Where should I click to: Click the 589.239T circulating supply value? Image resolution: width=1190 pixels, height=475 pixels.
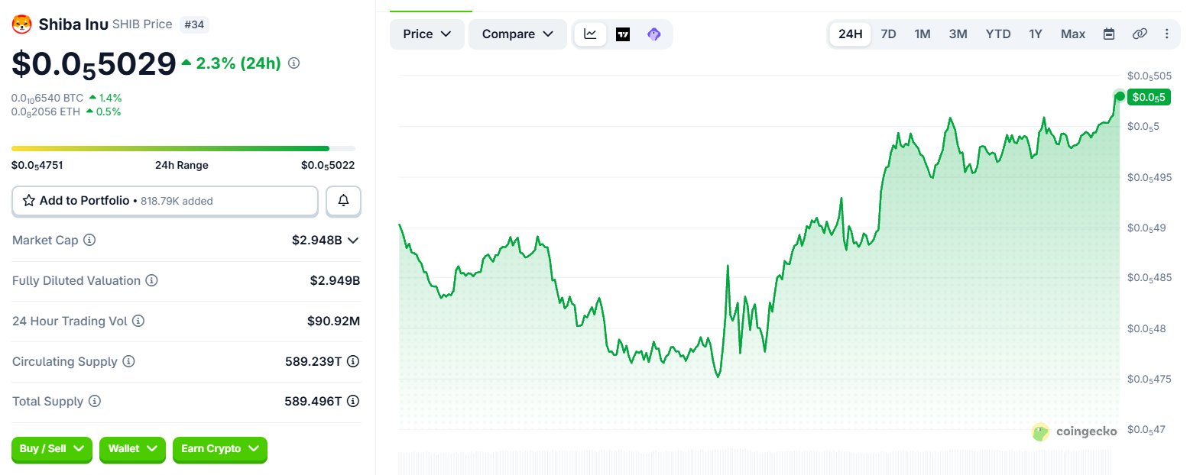click(x=313, y=361)
